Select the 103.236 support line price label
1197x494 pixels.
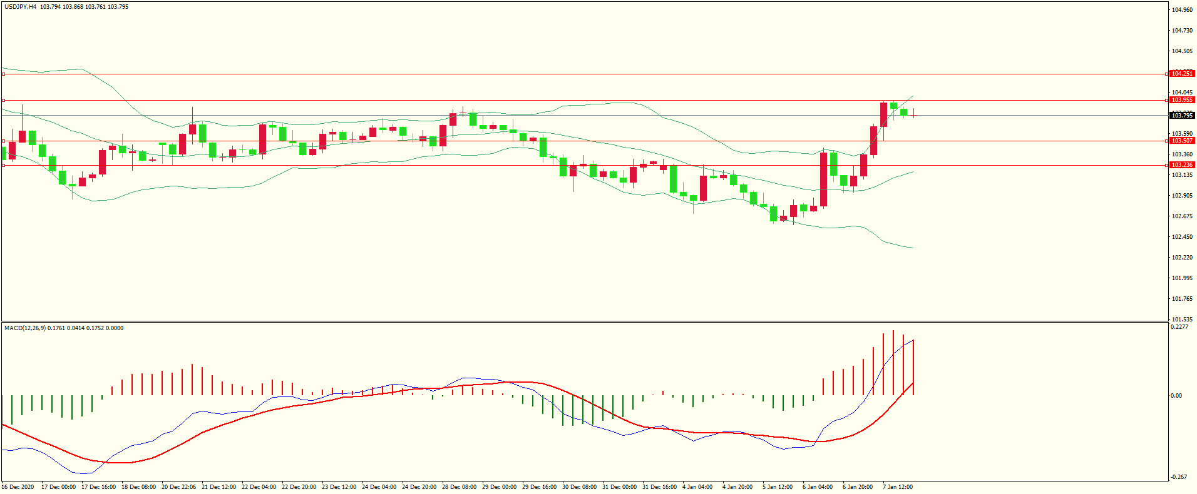pyautogui.click(x=1182, y=165)
